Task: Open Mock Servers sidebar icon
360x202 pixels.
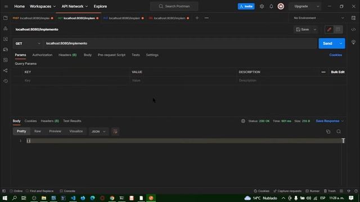Action: [x=6, y=49]
